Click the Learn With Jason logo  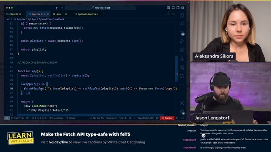coord(20,138)
